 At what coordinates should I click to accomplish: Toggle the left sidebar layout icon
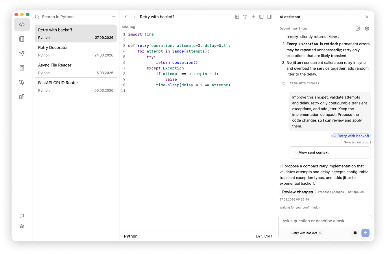point(261,17)
